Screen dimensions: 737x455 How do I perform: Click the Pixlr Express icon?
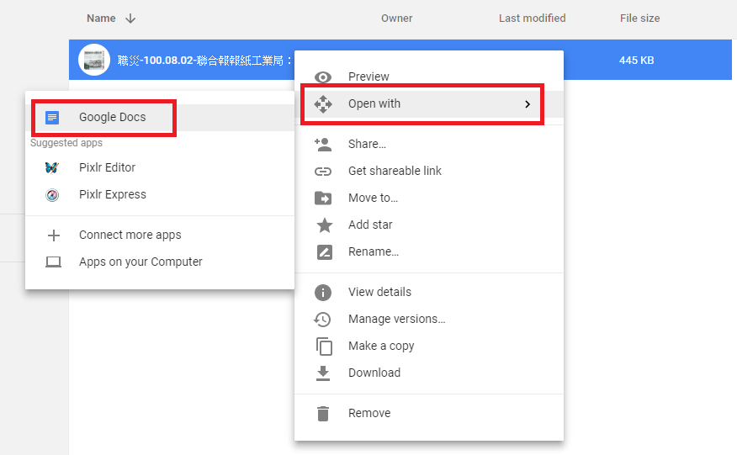52,194
